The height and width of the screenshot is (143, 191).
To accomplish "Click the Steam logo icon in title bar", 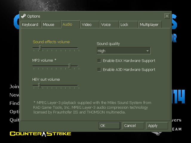I will [24, 16].
